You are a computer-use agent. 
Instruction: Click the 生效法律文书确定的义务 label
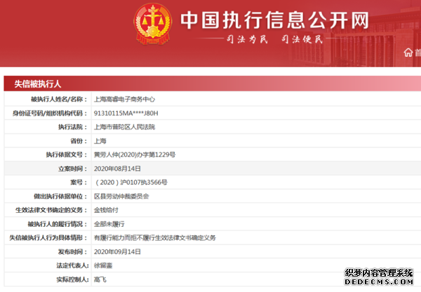click(x=51, y=210)
